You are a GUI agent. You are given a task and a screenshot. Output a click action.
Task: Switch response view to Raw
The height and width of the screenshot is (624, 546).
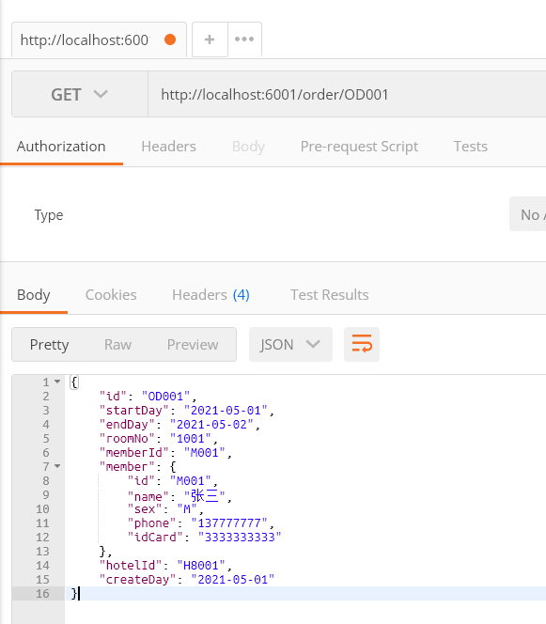[x=117, y=345]
